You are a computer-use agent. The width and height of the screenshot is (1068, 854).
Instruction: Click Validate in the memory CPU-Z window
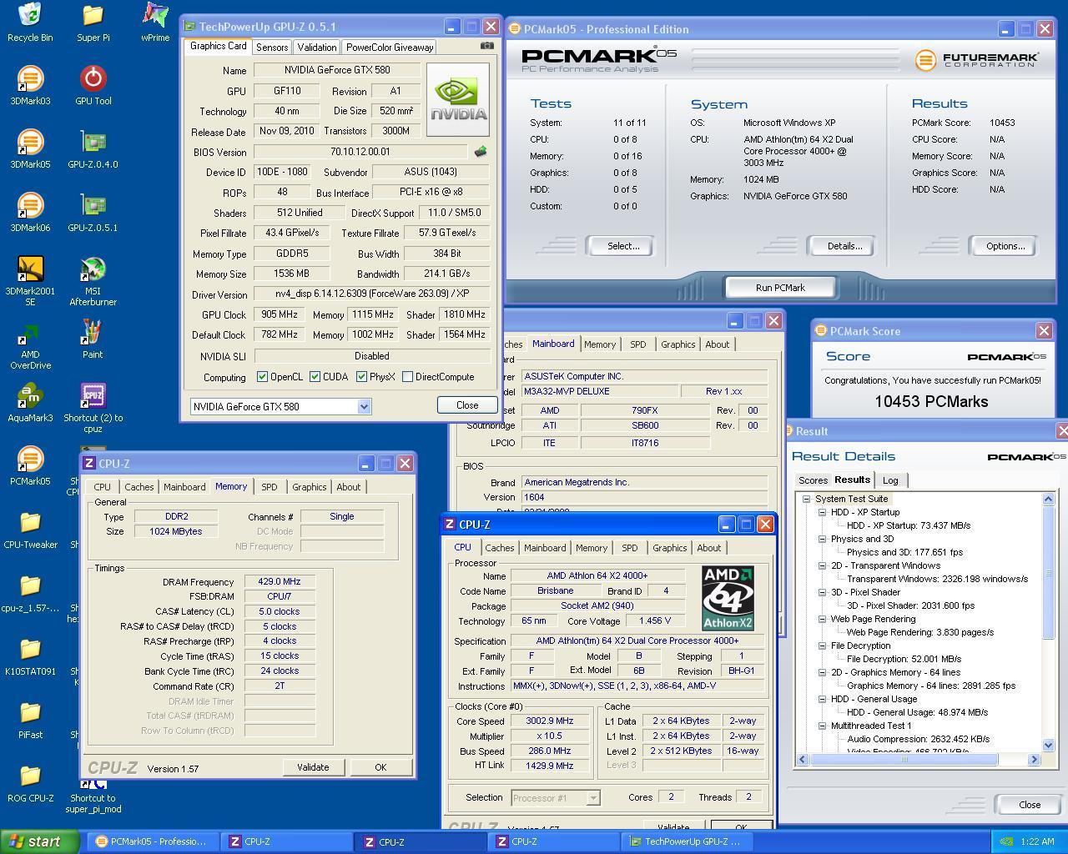click(313, 767)
